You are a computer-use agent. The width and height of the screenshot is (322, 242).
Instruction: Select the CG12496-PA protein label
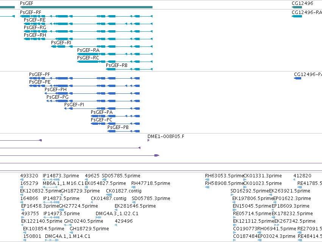[x=308, y=74]
